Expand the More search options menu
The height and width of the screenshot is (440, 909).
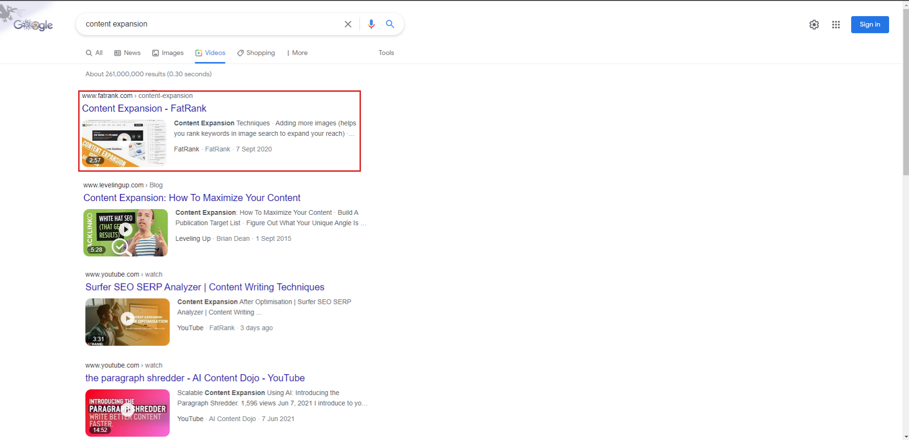pyautogui.click(x=297, y=53)
